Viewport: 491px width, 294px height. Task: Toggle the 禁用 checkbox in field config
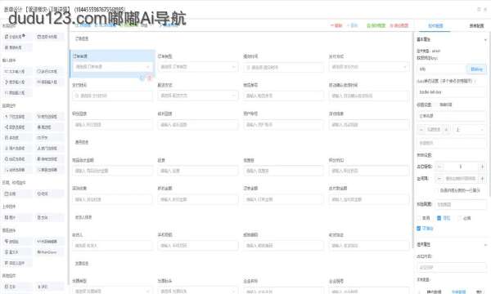423,218
